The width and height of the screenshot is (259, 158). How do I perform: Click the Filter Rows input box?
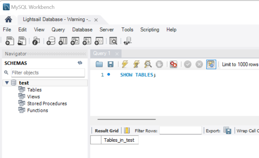coord(180,130)
